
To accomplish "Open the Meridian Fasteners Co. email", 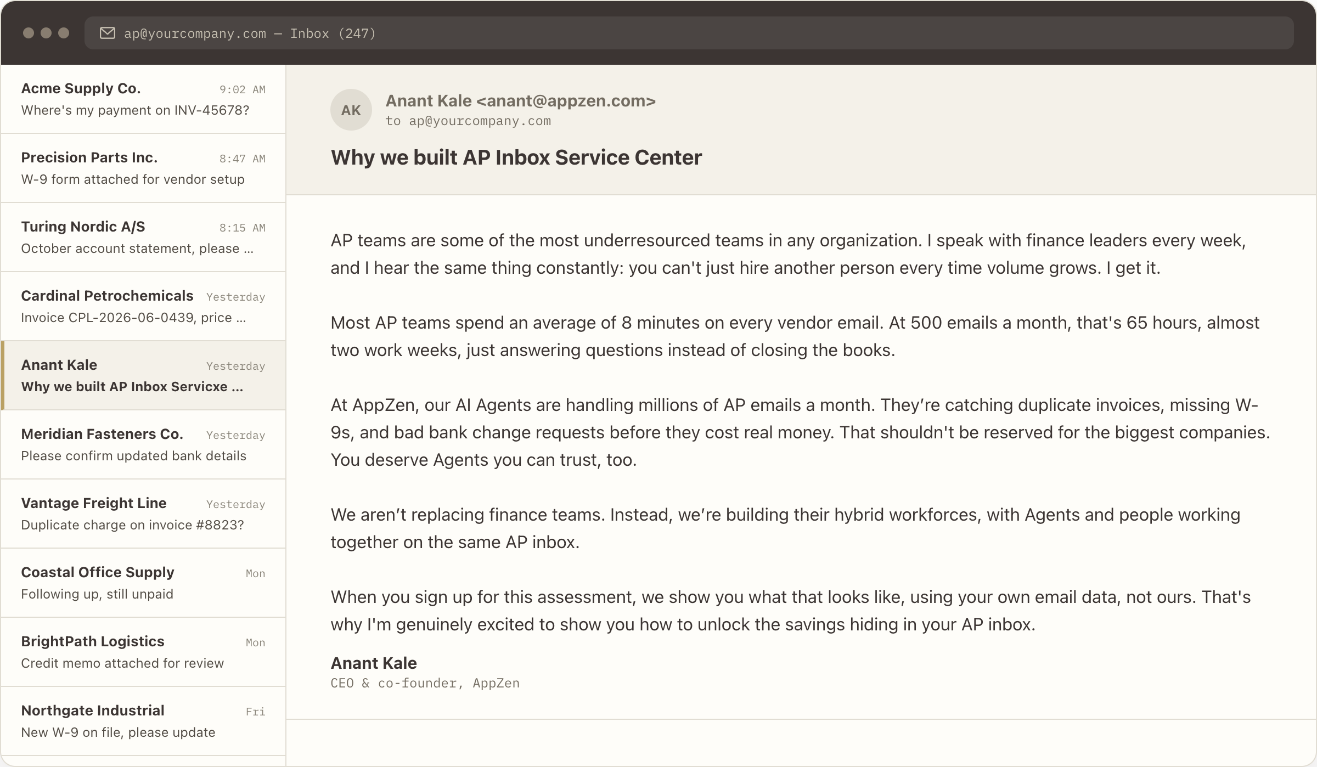I will (x=143, y=445).
